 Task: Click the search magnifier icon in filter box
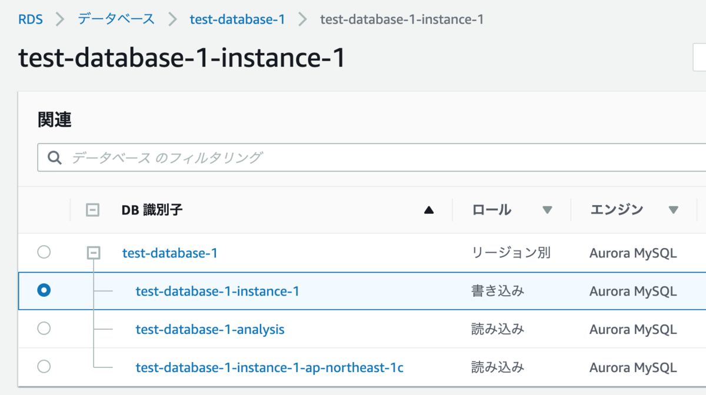(55, 158)
